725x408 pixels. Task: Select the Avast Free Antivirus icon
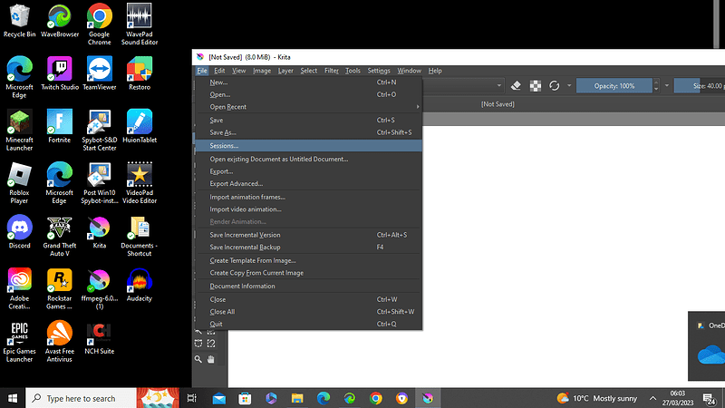[x=60, y=342]
